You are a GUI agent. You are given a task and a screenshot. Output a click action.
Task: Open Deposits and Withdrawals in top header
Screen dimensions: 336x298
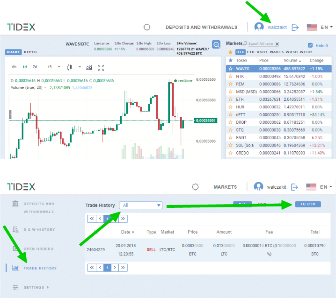[x=201, y=28]
